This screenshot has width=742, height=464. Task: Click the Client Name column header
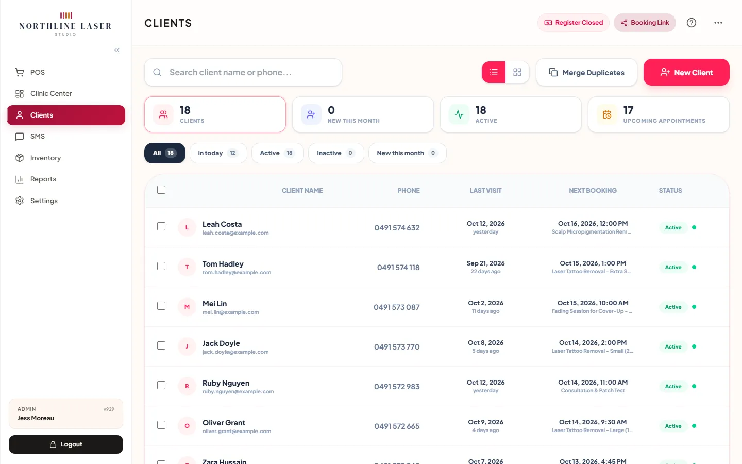click(x=302, y=191)
